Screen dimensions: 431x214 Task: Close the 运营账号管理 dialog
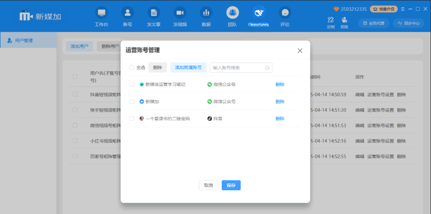pos(300,51)
